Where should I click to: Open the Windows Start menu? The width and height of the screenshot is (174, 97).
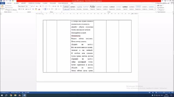tap(2, 95)
